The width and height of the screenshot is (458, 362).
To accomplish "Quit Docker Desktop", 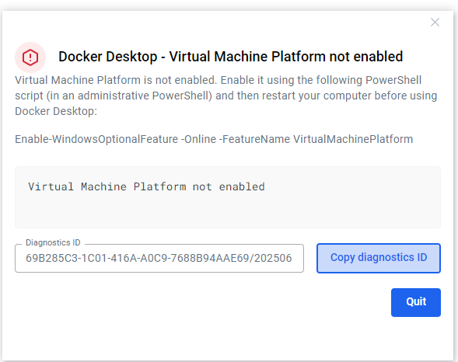I will [x=416, y=302].
